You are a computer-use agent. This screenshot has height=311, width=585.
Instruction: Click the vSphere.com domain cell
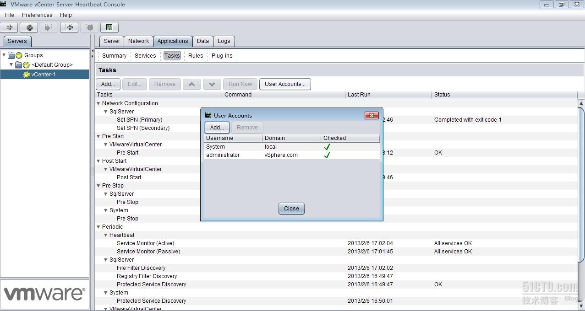(281, 155)
